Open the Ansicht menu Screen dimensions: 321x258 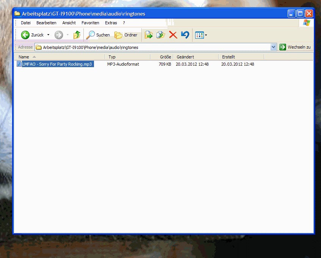[69, 23]
